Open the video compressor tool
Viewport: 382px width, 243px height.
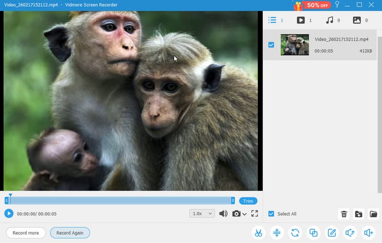(277, 233)
